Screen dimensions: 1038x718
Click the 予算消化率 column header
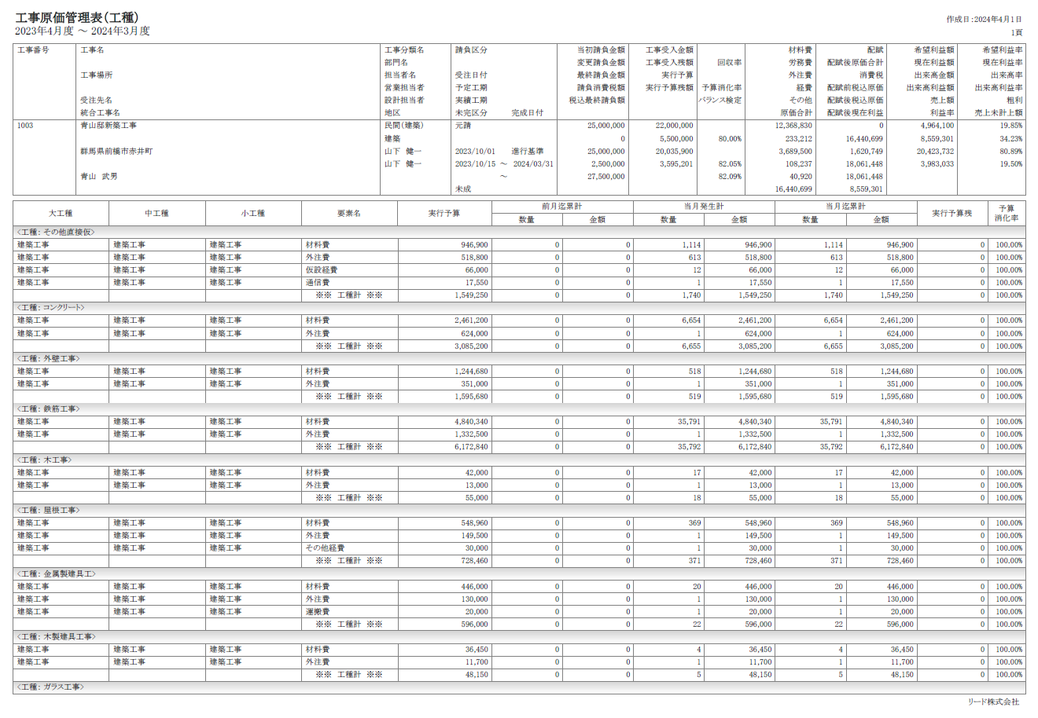tap(1007, 213)
